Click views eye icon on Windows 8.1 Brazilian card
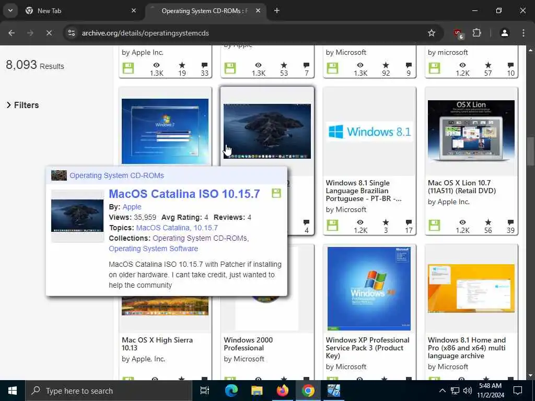535x401 pixels. pos(360,222)
